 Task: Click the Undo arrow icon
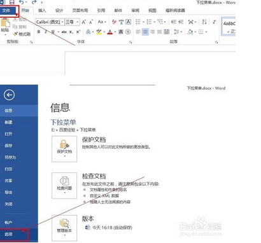coord(22,2)
